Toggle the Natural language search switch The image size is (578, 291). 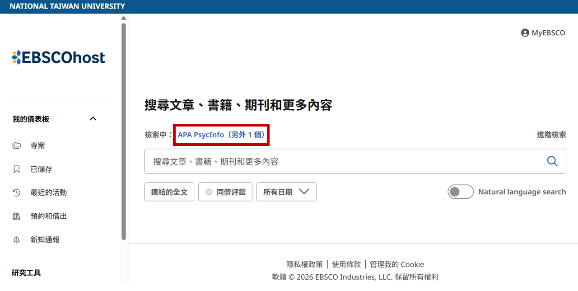(x=460, y=192)
